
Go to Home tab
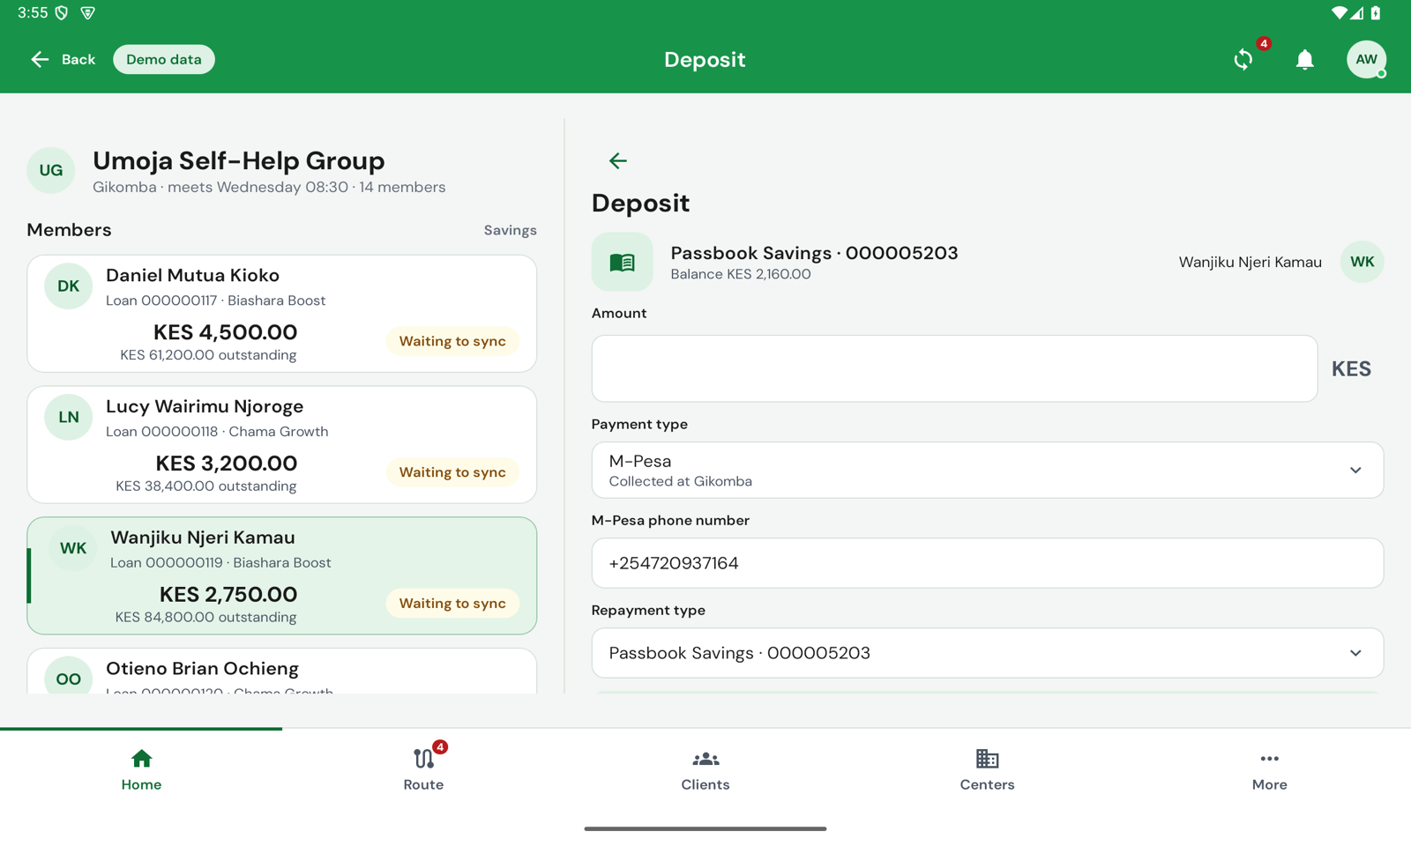(x=141, y=769)
